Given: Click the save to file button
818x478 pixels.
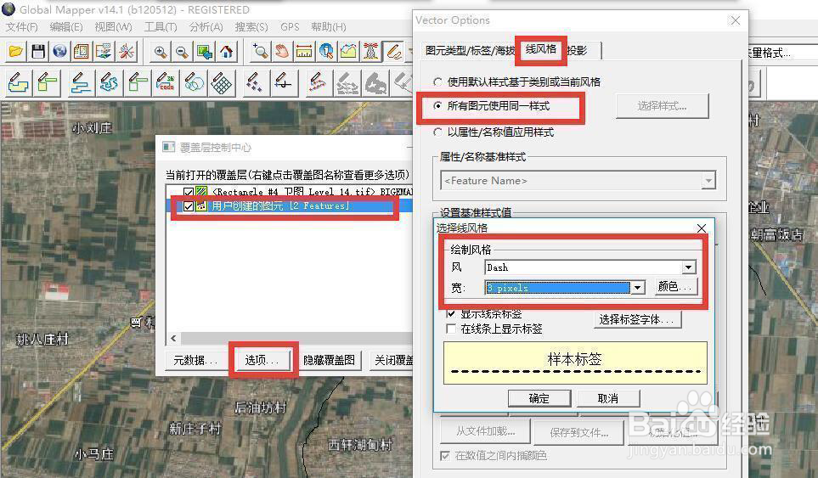Looking at the screenshot, I should click(x=579, y=433).
